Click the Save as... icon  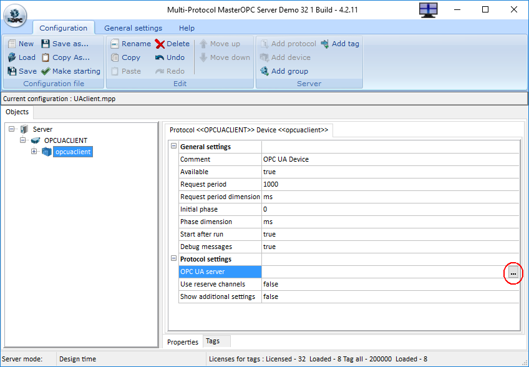click(46, 44)
